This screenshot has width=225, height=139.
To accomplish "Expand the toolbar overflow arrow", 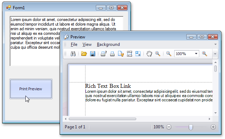I will pyautogui.click(x=215, y=54).
